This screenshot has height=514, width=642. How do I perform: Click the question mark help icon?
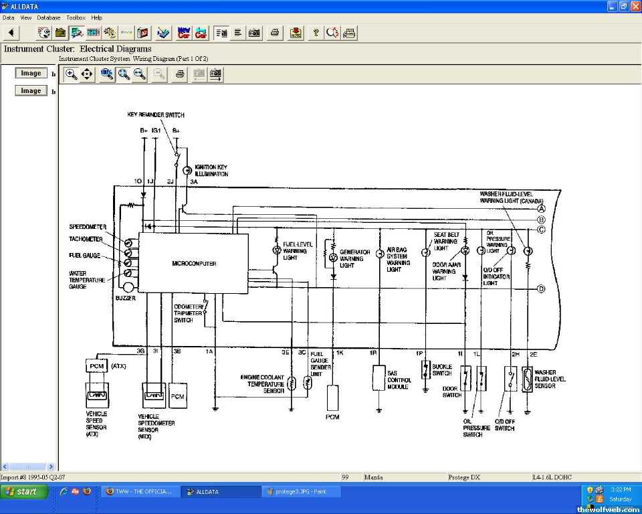click(316, 32)
